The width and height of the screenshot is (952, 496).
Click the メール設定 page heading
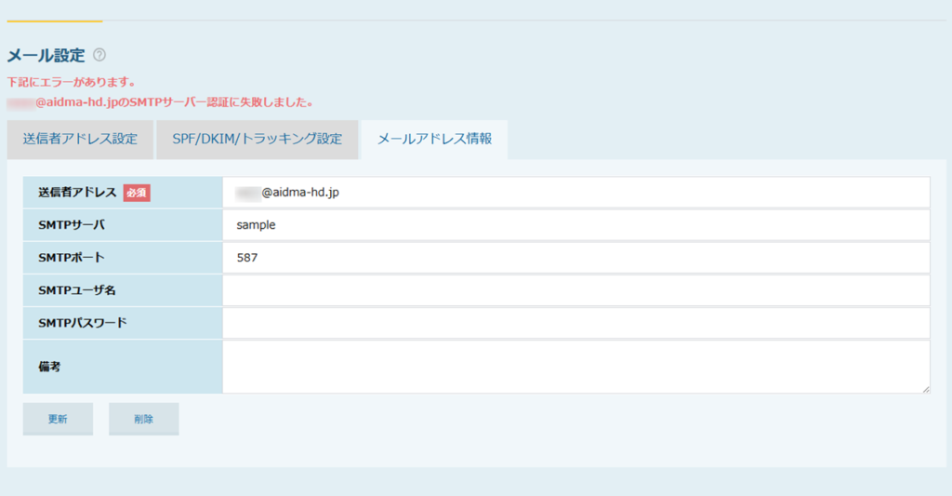click(x=46, y=55)
